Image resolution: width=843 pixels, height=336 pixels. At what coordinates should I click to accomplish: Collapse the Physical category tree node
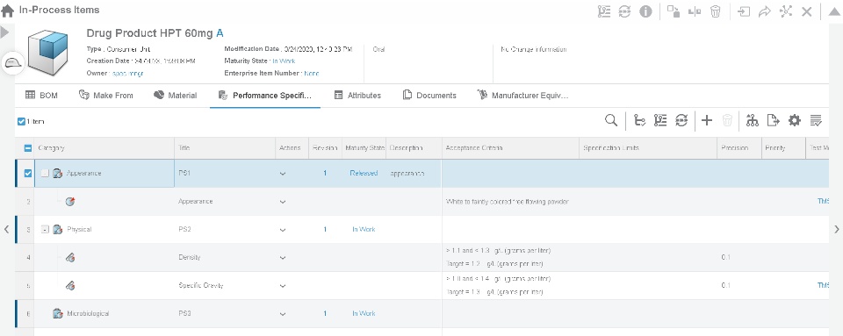(45, 229)
